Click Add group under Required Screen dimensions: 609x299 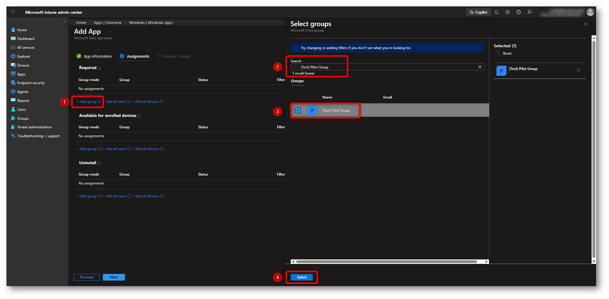[x=88, y=102]
